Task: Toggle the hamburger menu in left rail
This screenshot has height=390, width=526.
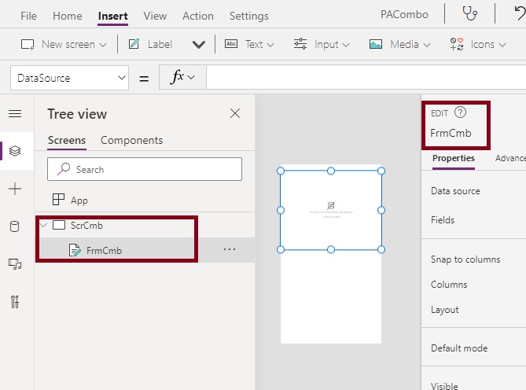Action: pos(15,114)
